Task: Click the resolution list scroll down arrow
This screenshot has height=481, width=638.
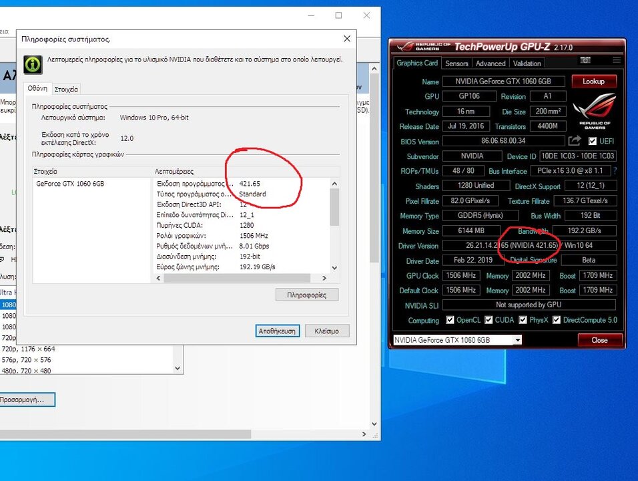Action: 178,368
